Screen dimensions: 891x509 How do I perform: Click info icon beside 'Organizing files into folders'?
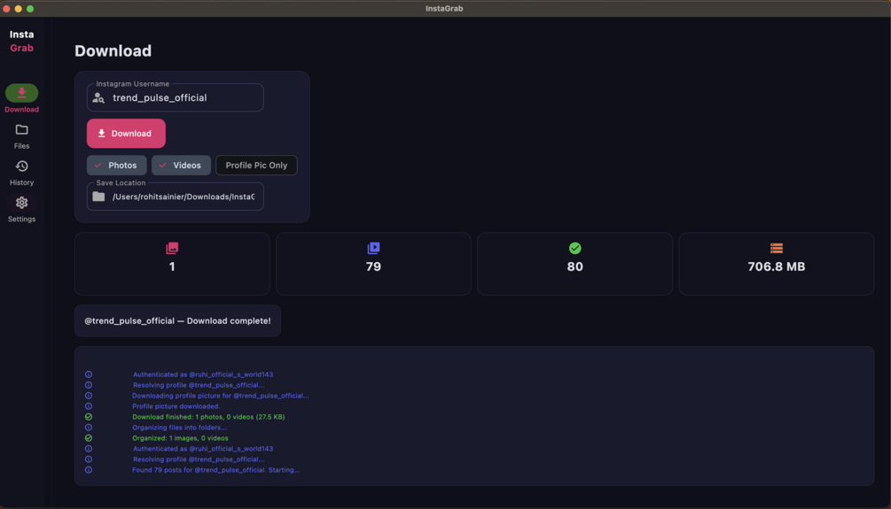pos(89,428)
